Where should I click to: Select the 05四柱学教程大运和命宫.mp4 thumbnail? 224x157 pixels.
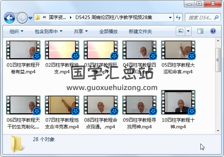178,50
